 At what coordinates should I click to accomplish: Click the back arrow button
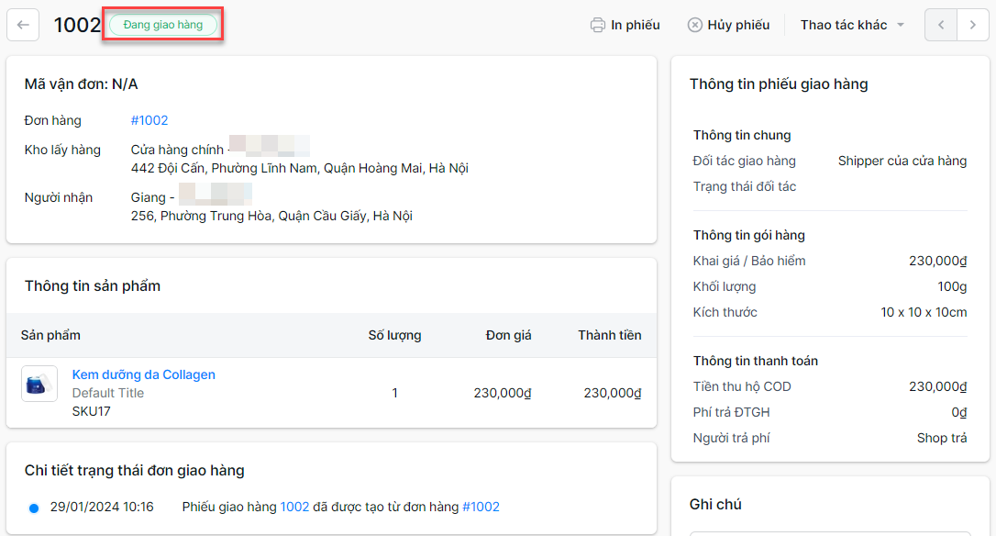coord(23,25)
